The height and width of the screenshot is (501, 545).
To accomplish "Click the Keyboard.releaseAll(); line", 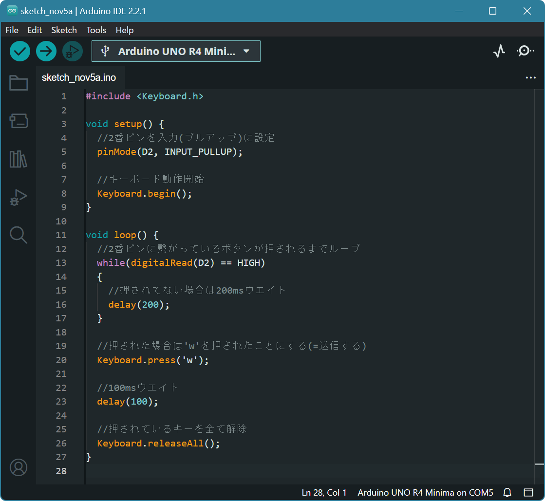I will click(x=158, y=444).
